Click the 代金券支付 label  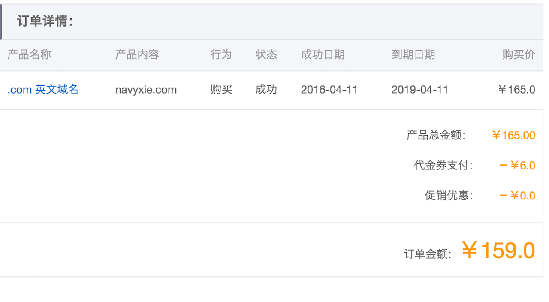(x=443, y=166)
